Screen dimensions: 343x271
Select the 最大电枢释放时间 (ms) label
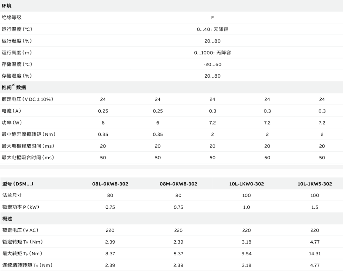(x=28, y=146)
